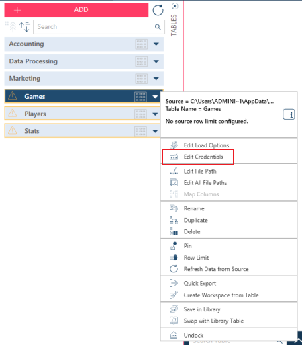302x345 pixels.
Task: Expand the Data Processing dropdown arrow
Action: point(156,61)
